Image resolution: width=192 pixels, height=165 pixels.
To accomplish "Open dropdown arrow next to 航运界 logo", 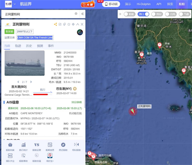I will (15, 4).
